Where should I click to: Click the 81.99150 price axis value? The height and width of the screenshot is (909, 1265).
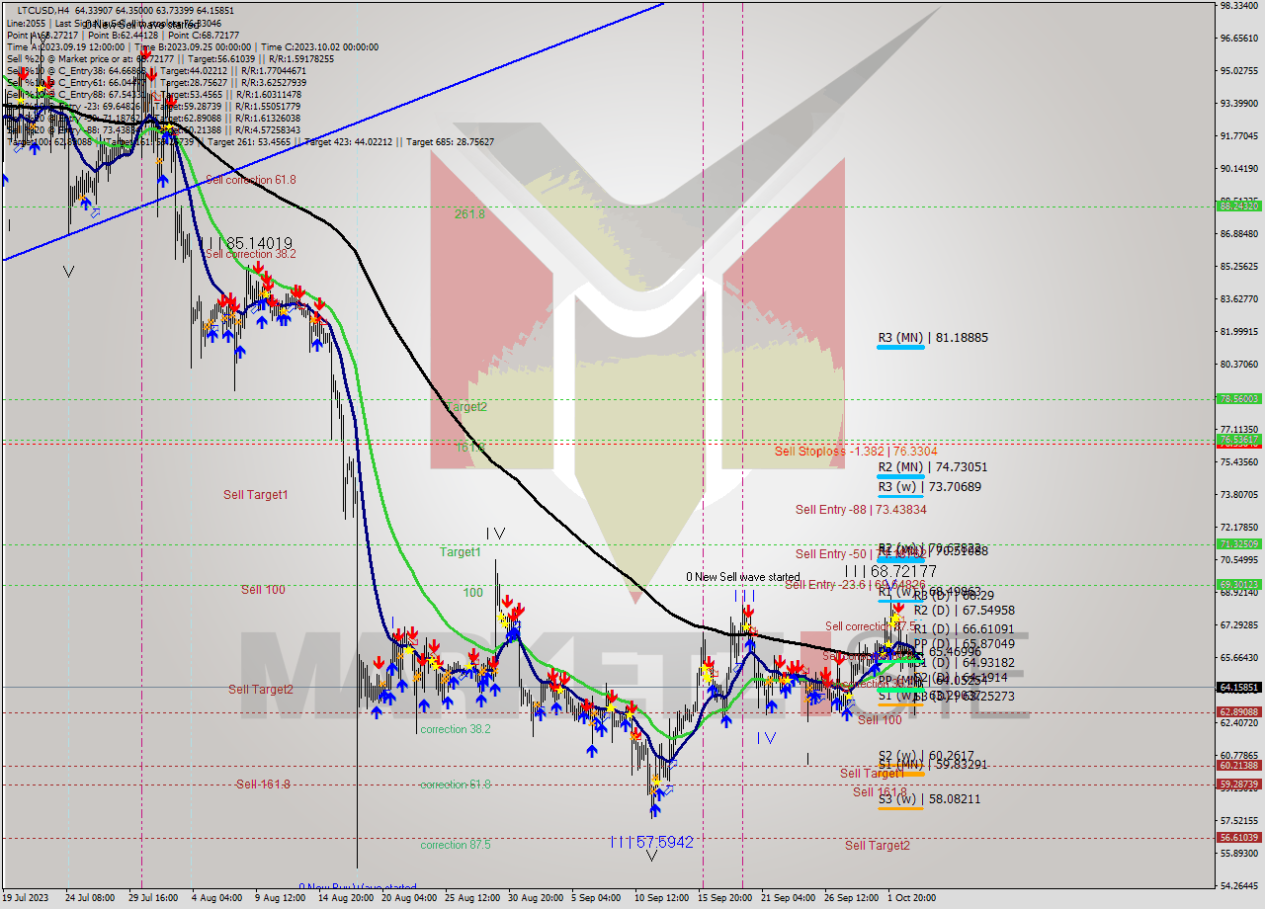(1238, 331)
